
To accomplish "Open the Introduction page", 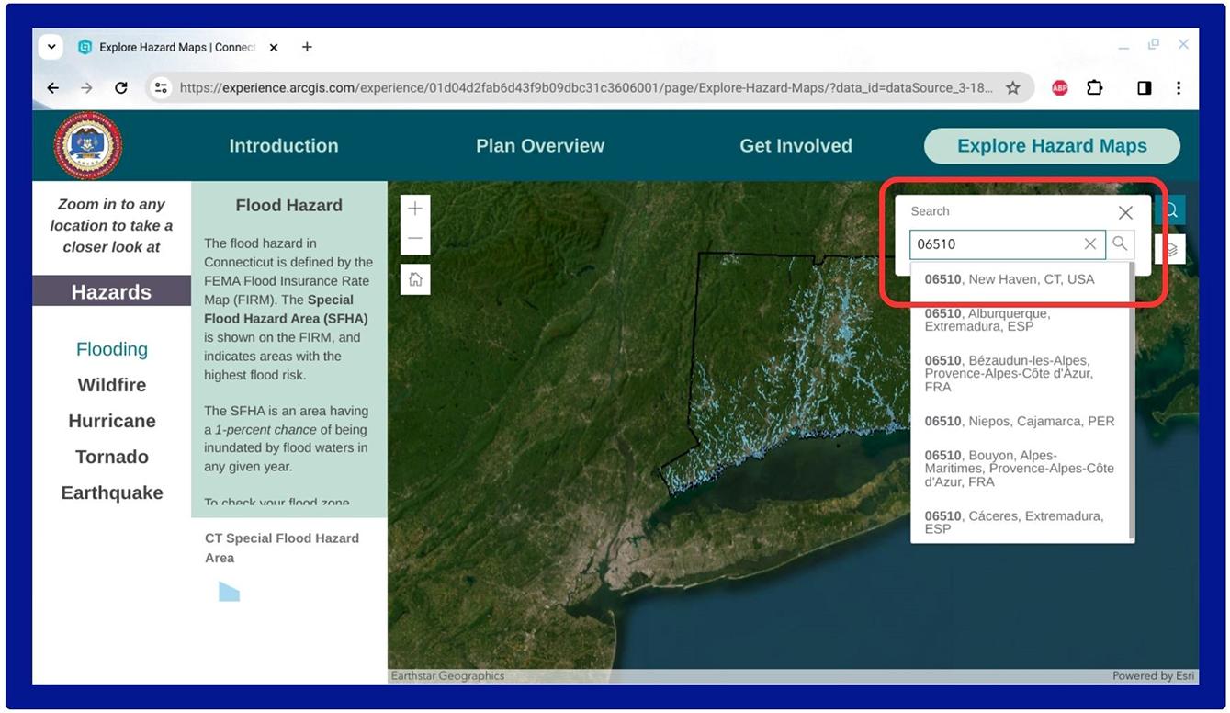I will [283, 144].
